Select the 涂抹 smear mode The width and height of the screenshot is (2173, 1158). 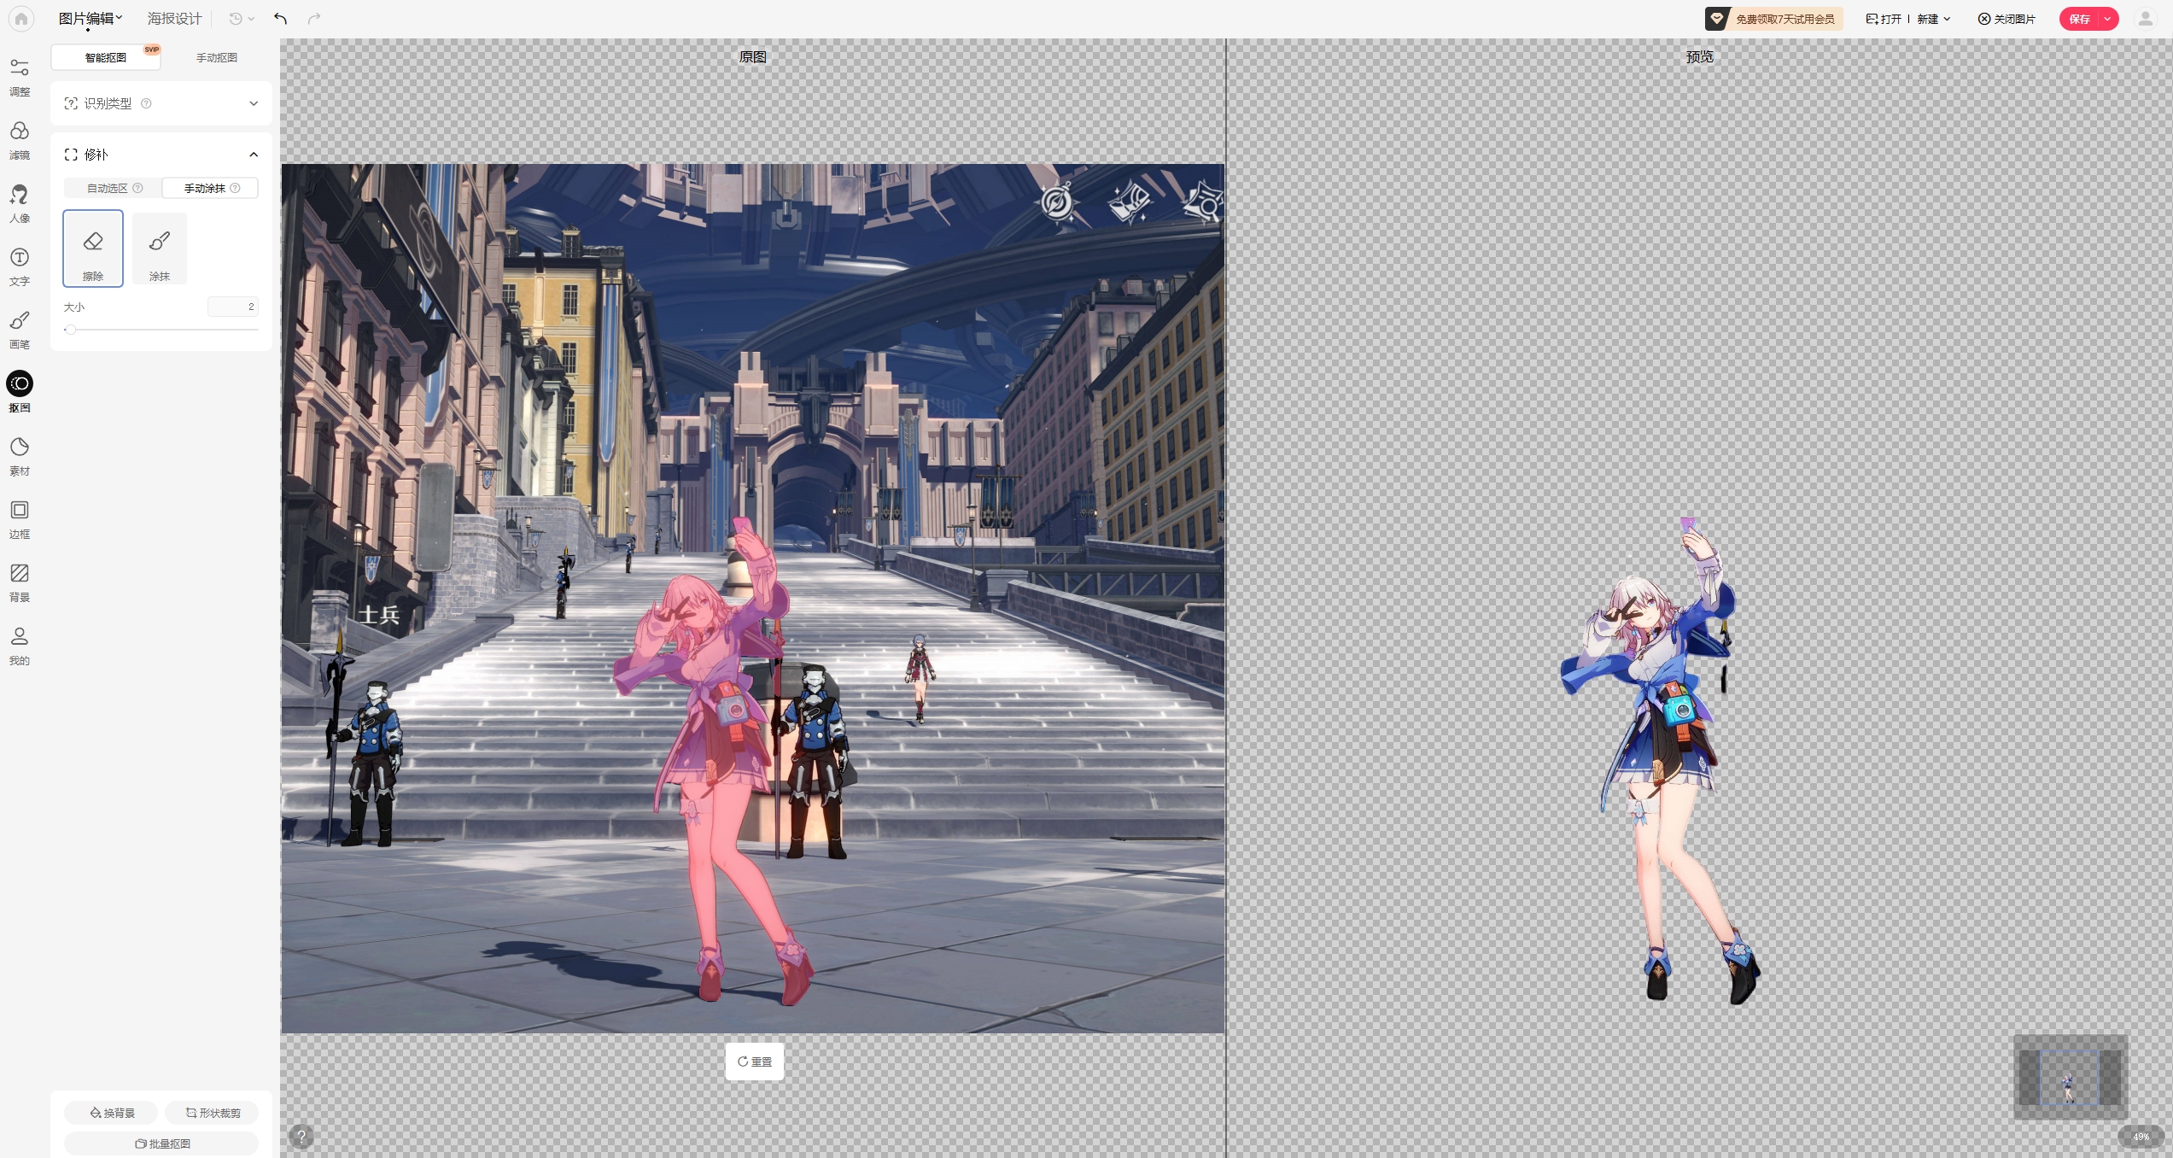[x=160, y=249]
